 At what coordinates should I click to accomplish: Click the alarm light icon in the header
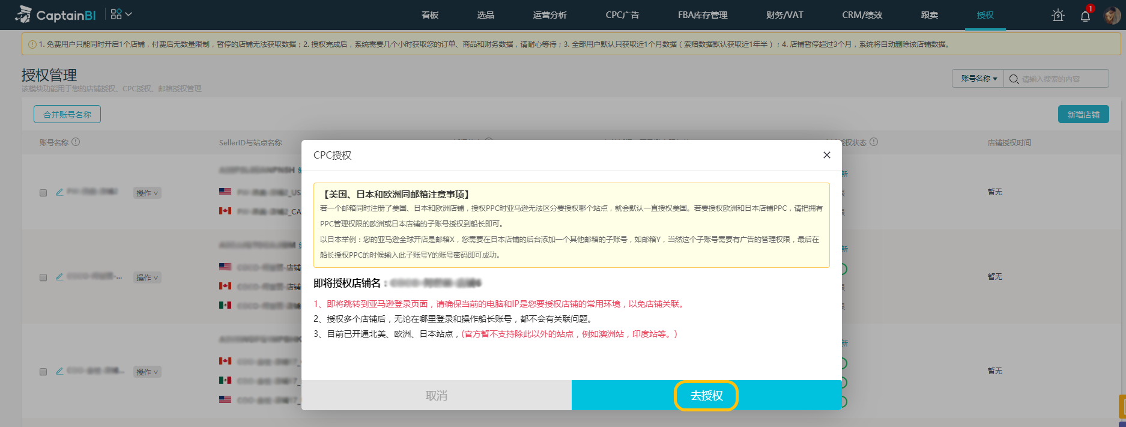1058,16
